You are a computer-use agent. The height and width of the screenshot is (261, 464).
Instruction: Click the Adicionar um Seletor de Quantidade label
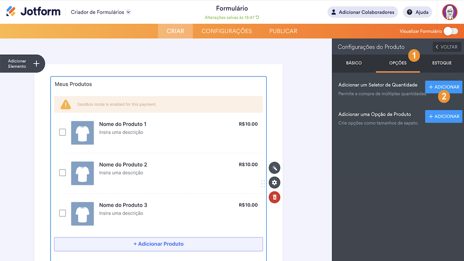tap(378, 85)
